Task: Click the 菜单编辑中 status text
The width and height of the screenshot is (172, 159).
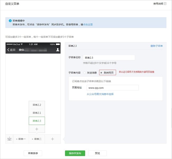Action: pos(19,21)
